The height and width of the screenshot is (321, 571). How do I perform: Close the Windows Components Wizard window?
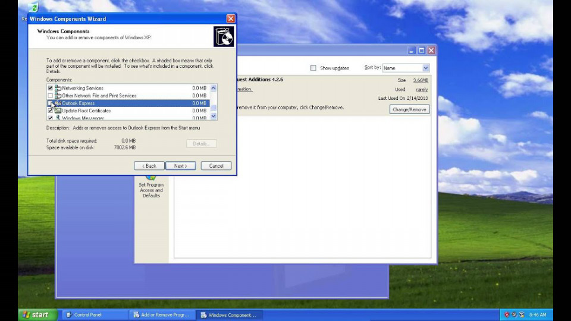231,18
